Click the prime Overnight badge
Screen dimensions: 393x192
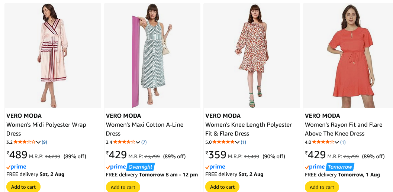pyautogui.click(x=141, y=167)
